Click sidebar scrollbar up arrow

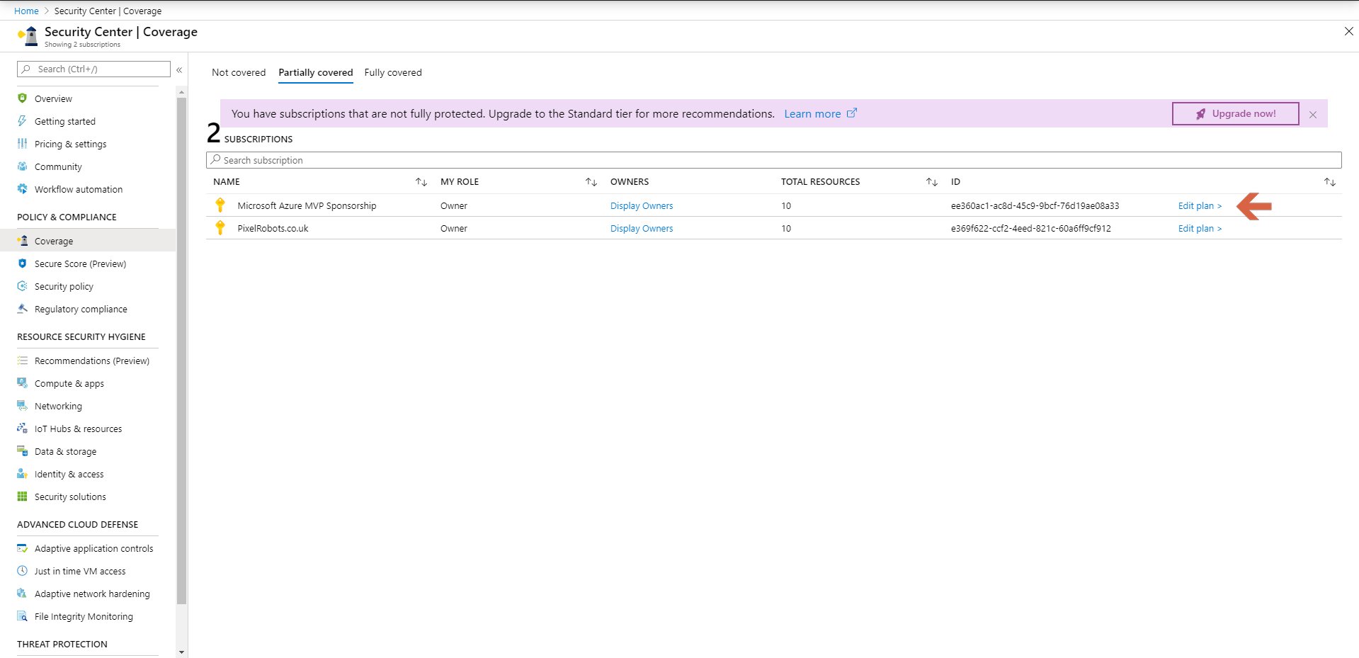[181, 92]
